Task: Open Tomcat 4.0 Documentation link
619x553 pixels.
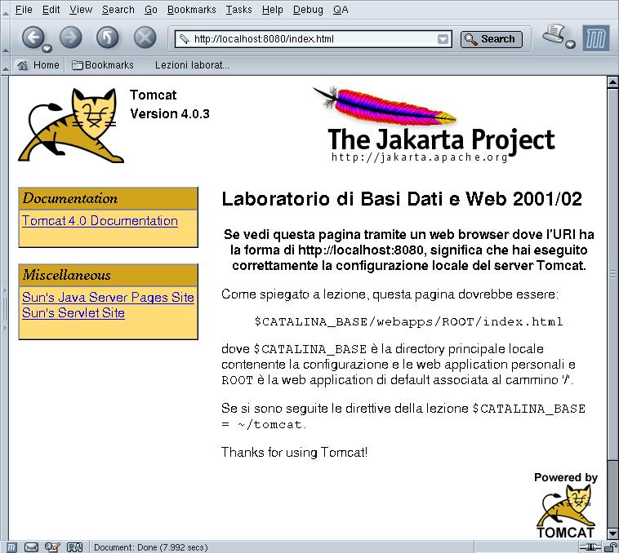Action: (100, 221)
